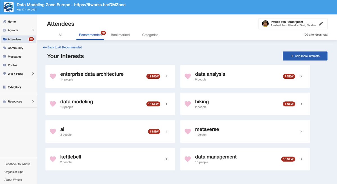The image size is (337, 184).
Task: Toggle heart for enterprise data architecture
Action: [53, 76]
